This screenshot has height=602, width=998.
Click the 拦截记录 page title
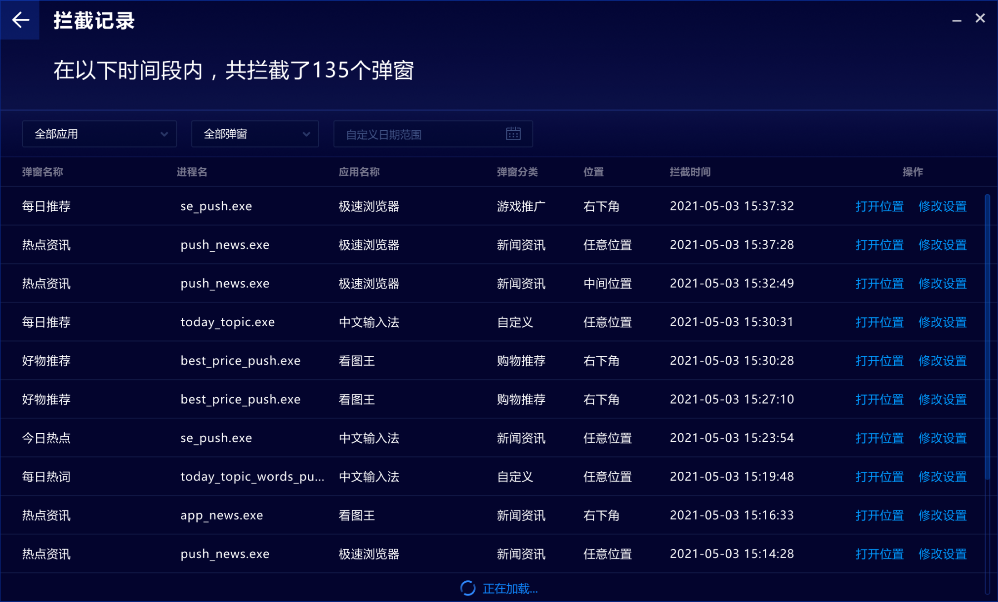point(94,21)
